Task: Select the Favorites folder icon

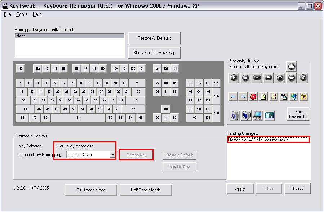Action: coord(303,97)
